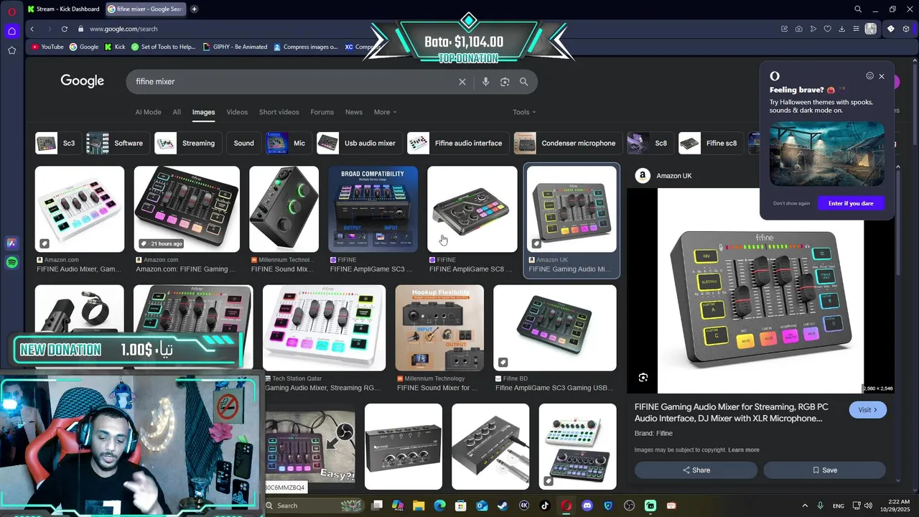Viewport: 919px width, 517px height.
Task: Open Kick bookmark in bookmarks bar
Action: coord(115,47)
